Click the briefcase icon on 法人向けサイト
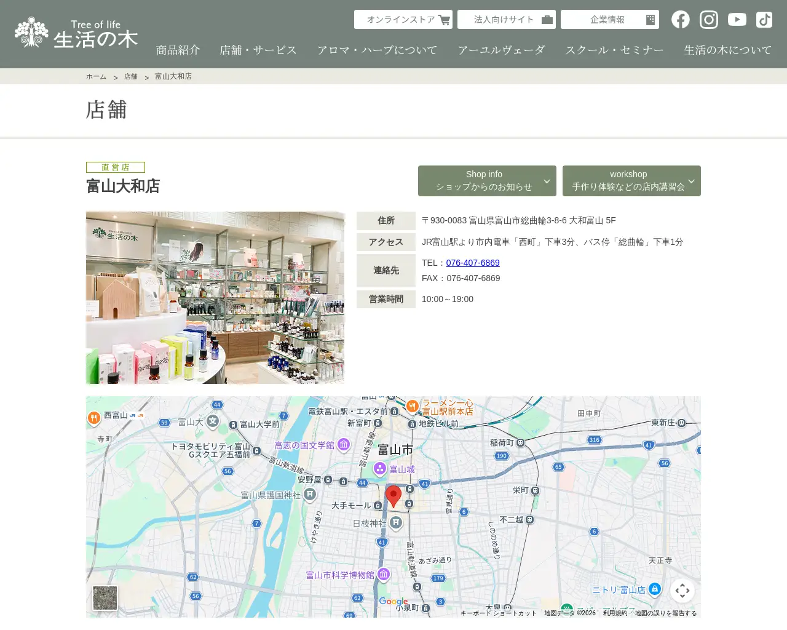787x630 pixels. [x=547, y=19]
